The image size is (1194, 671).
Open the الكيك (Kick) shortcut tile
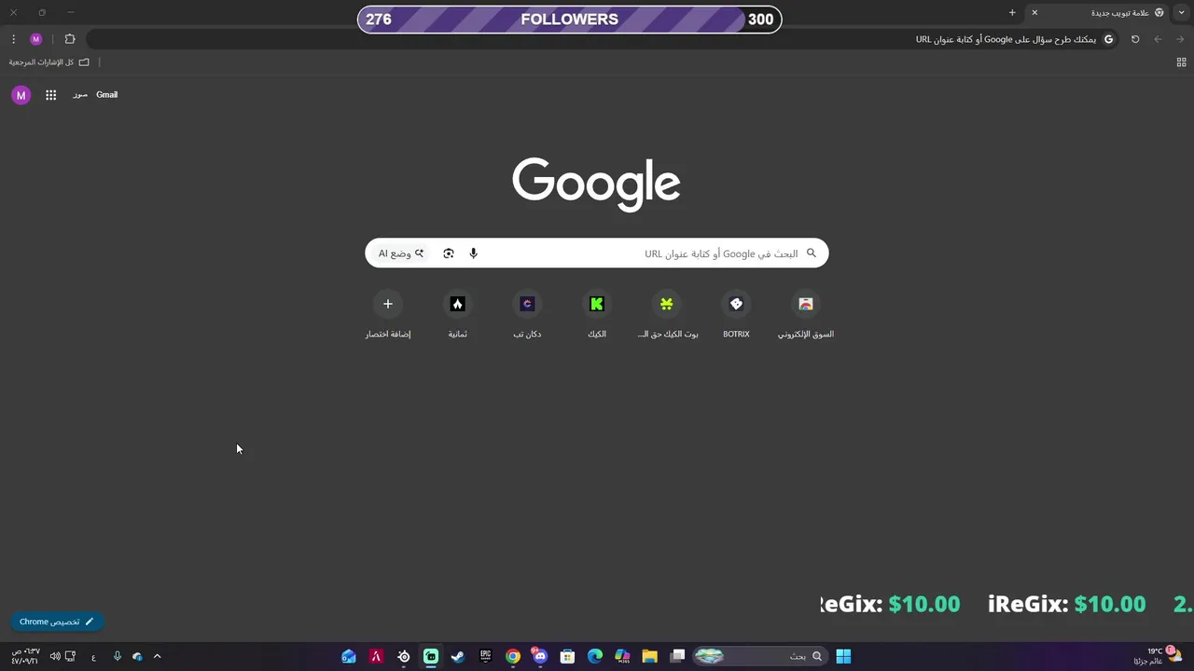click(597, 315)
